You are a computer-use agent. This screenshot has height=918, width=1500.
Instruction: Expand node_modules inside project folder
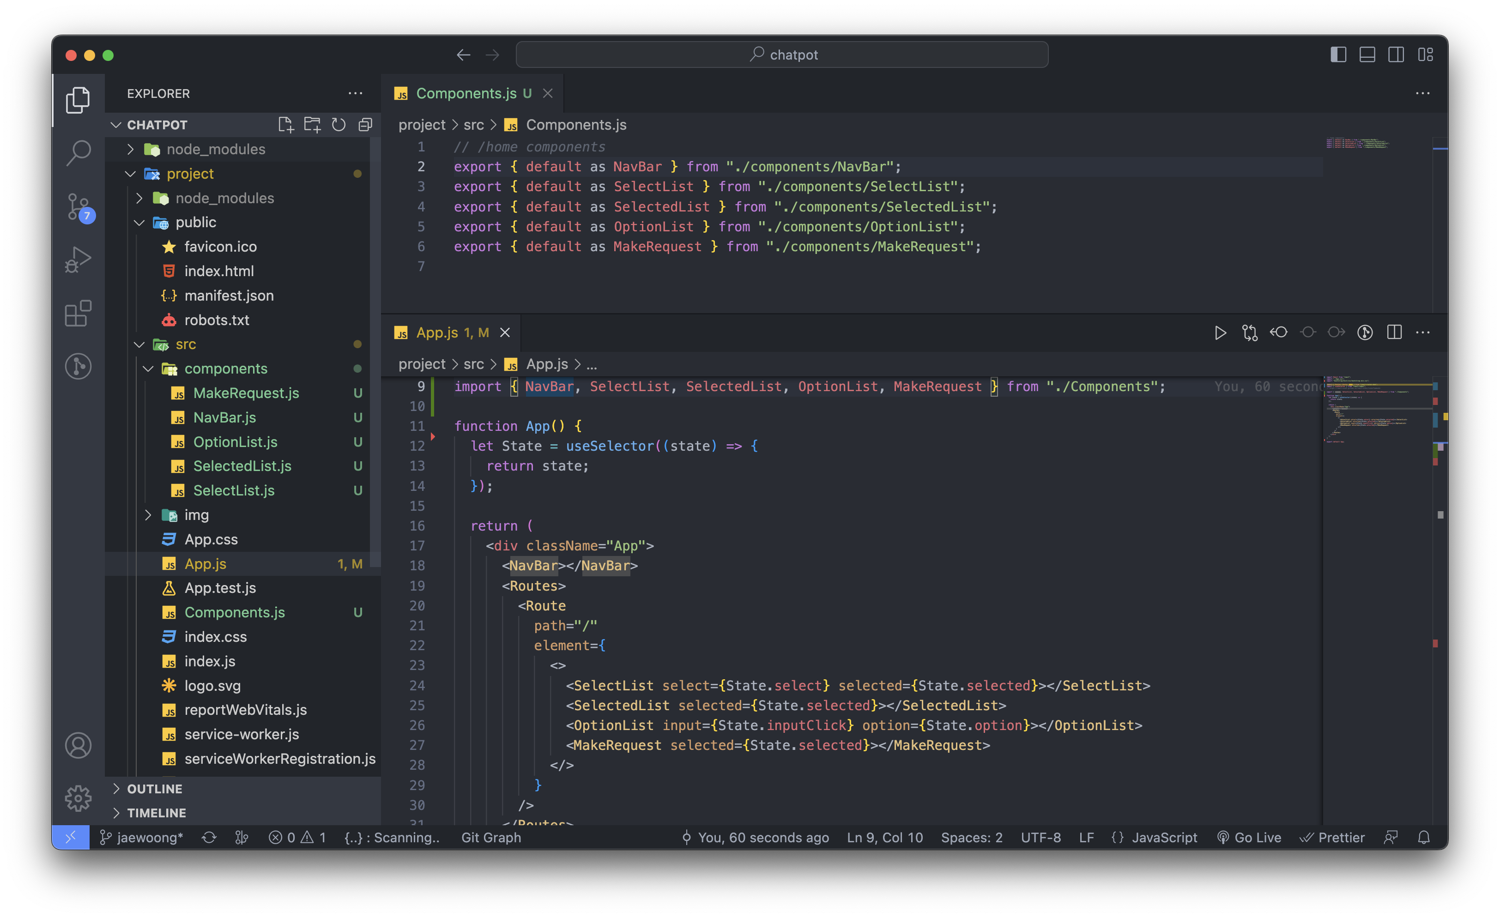[x=139, y=198]
